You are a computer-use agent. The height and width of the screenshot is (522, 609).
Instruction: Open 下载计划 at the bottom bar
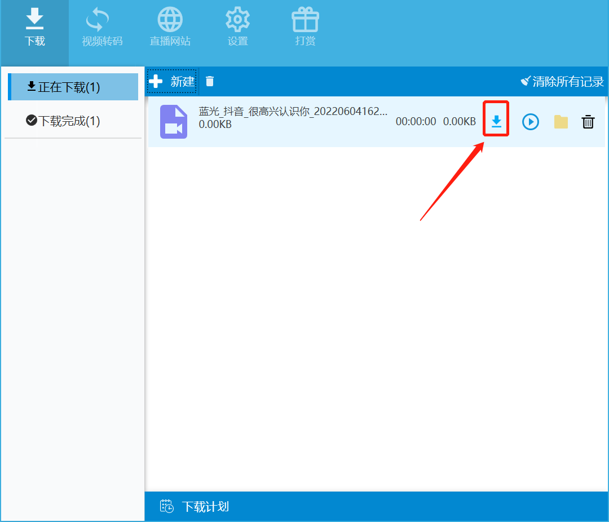(194, 506)
